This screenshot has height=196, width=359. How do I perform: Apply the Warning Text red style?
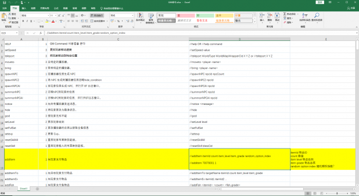click(205, 20)
